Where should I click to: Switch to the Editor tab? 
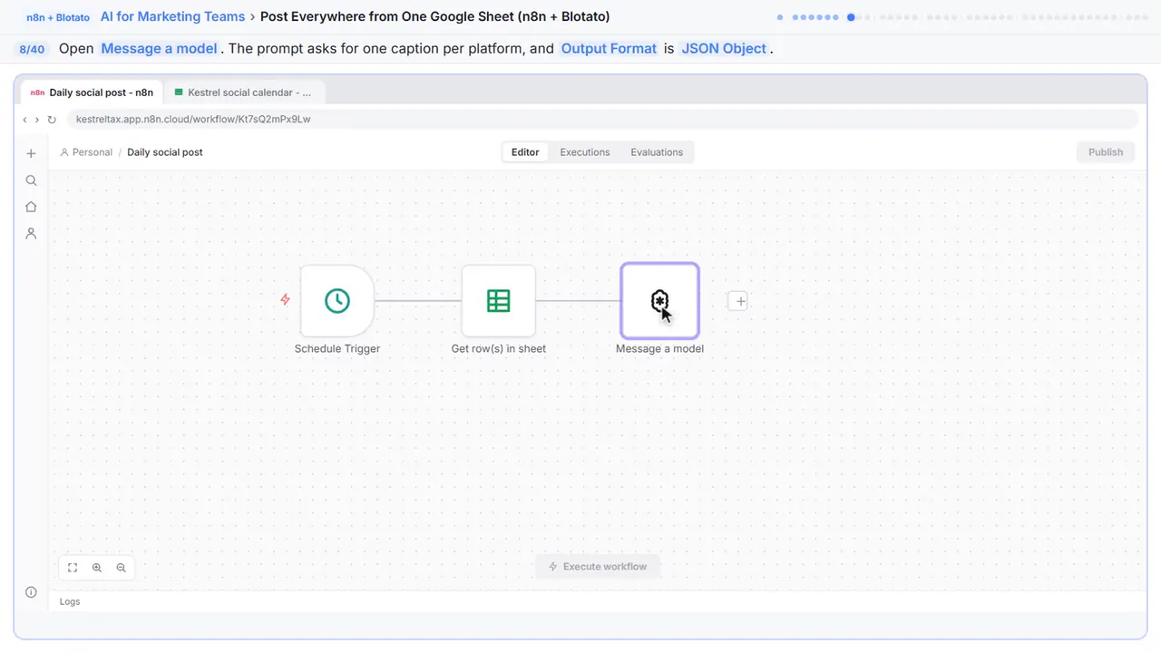[525, 152]
